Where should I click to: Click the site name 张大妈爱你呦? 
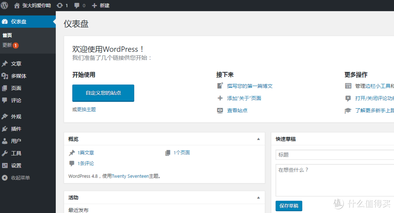tap(36, 5)
